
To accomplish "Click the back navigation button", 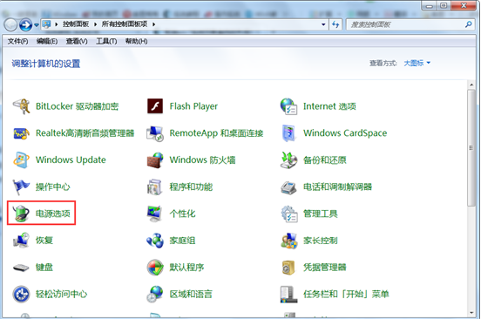I will point(10,25).
